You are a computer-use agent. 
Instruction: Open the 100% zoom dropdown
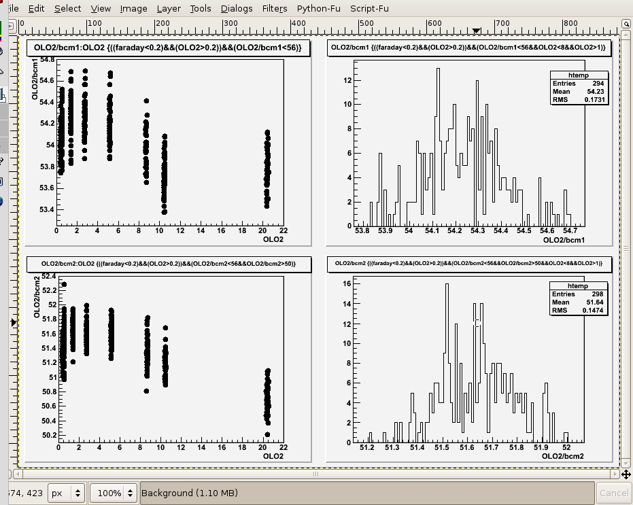113,493
